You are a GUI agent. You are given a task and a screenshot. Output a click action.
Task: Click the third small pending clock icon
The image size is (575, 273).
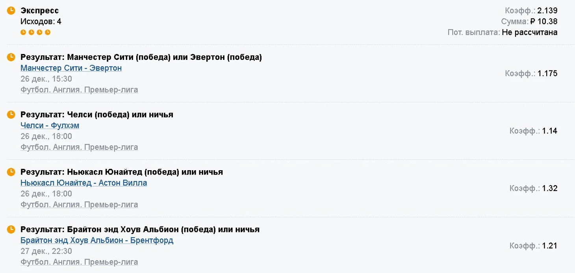39,32
